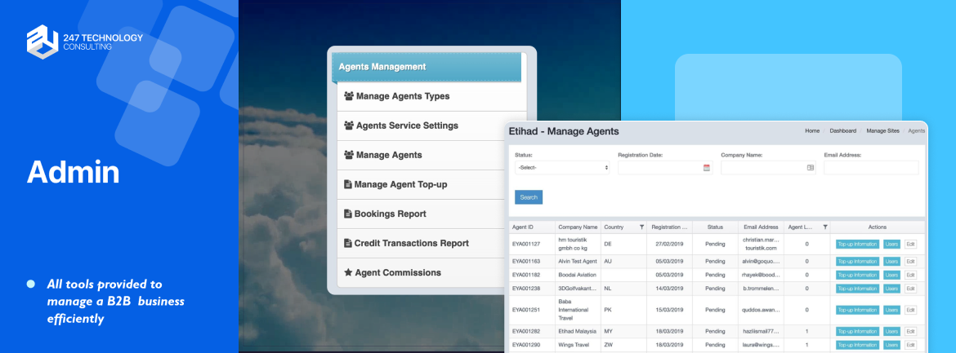Go to Manage Sites breadcrumb link

pos(882,131)
